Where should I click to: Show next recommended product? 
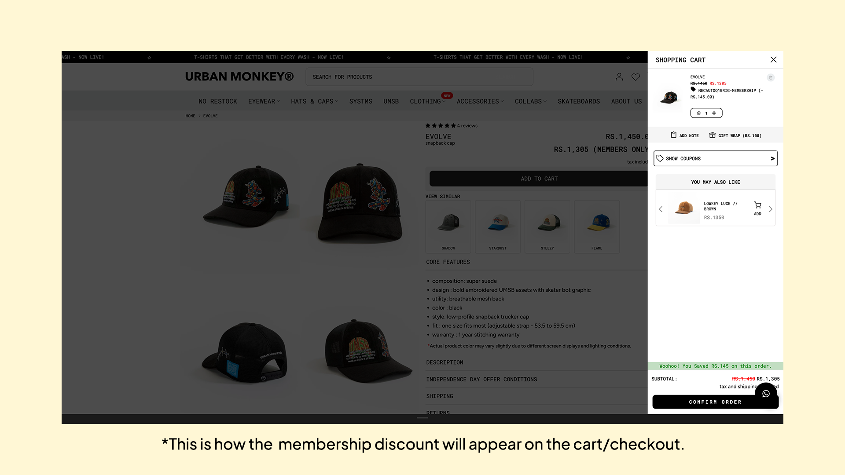pos(771,209)
